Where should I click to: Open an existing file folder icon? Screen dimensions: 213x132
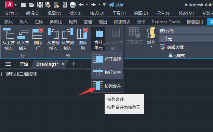point(32,5)
